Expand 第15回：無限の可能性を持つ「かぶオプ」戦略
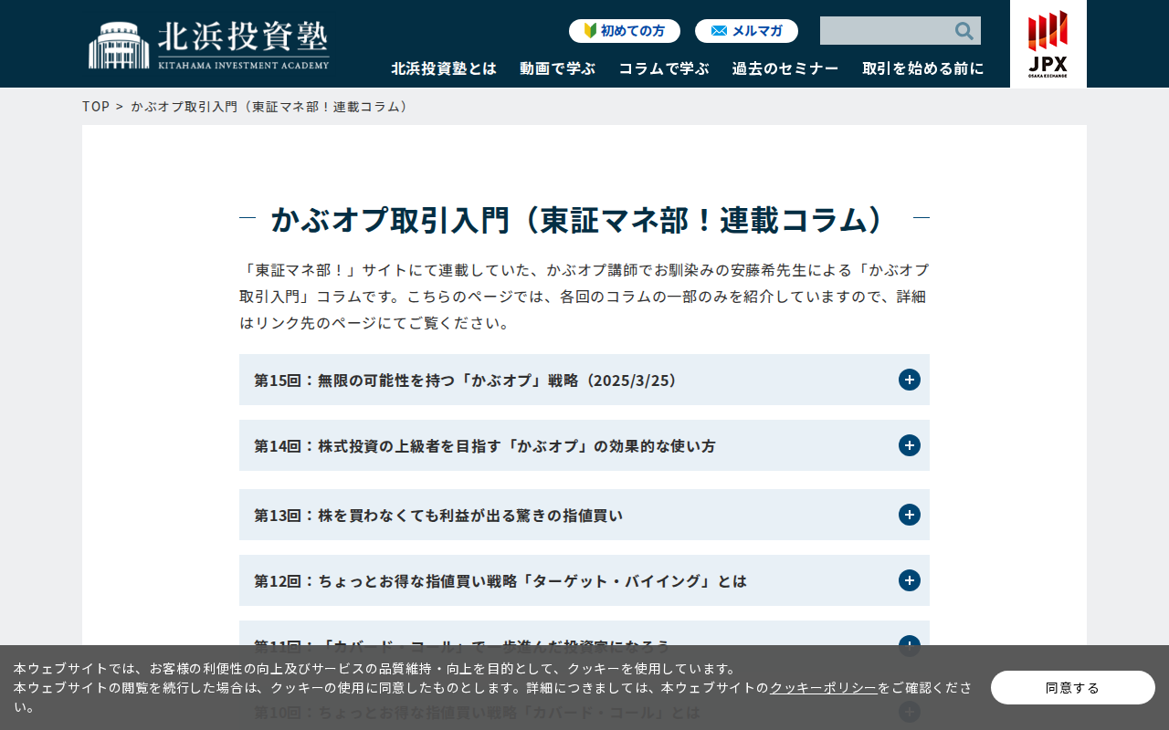 pyautogui.click(x=584, y=380)
